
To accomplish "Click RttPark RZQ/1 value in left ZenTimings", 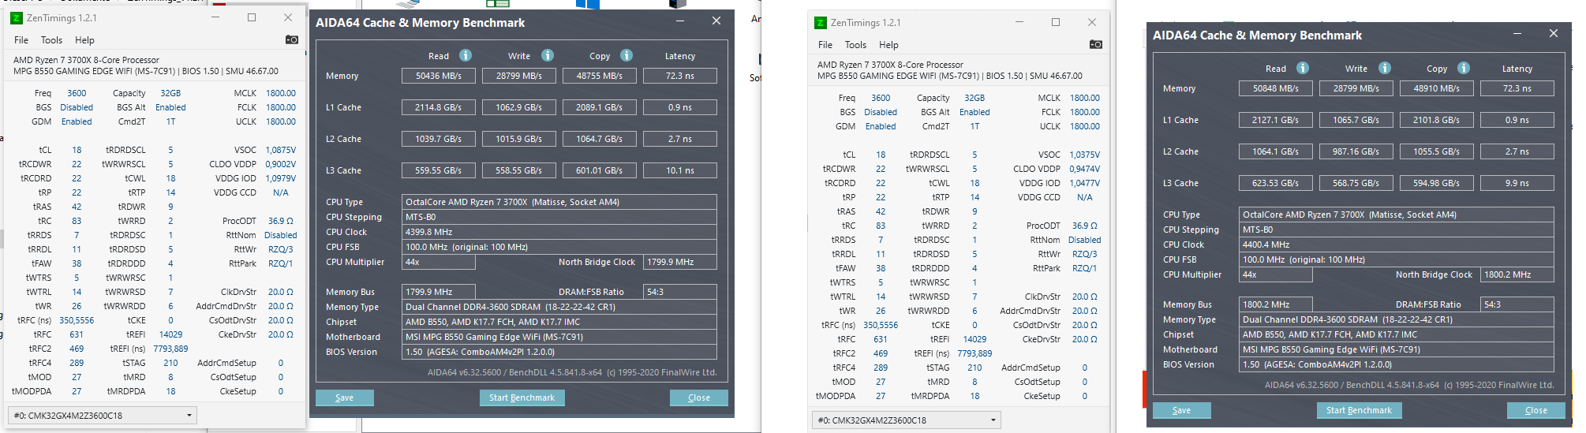I will coord(281,263).
